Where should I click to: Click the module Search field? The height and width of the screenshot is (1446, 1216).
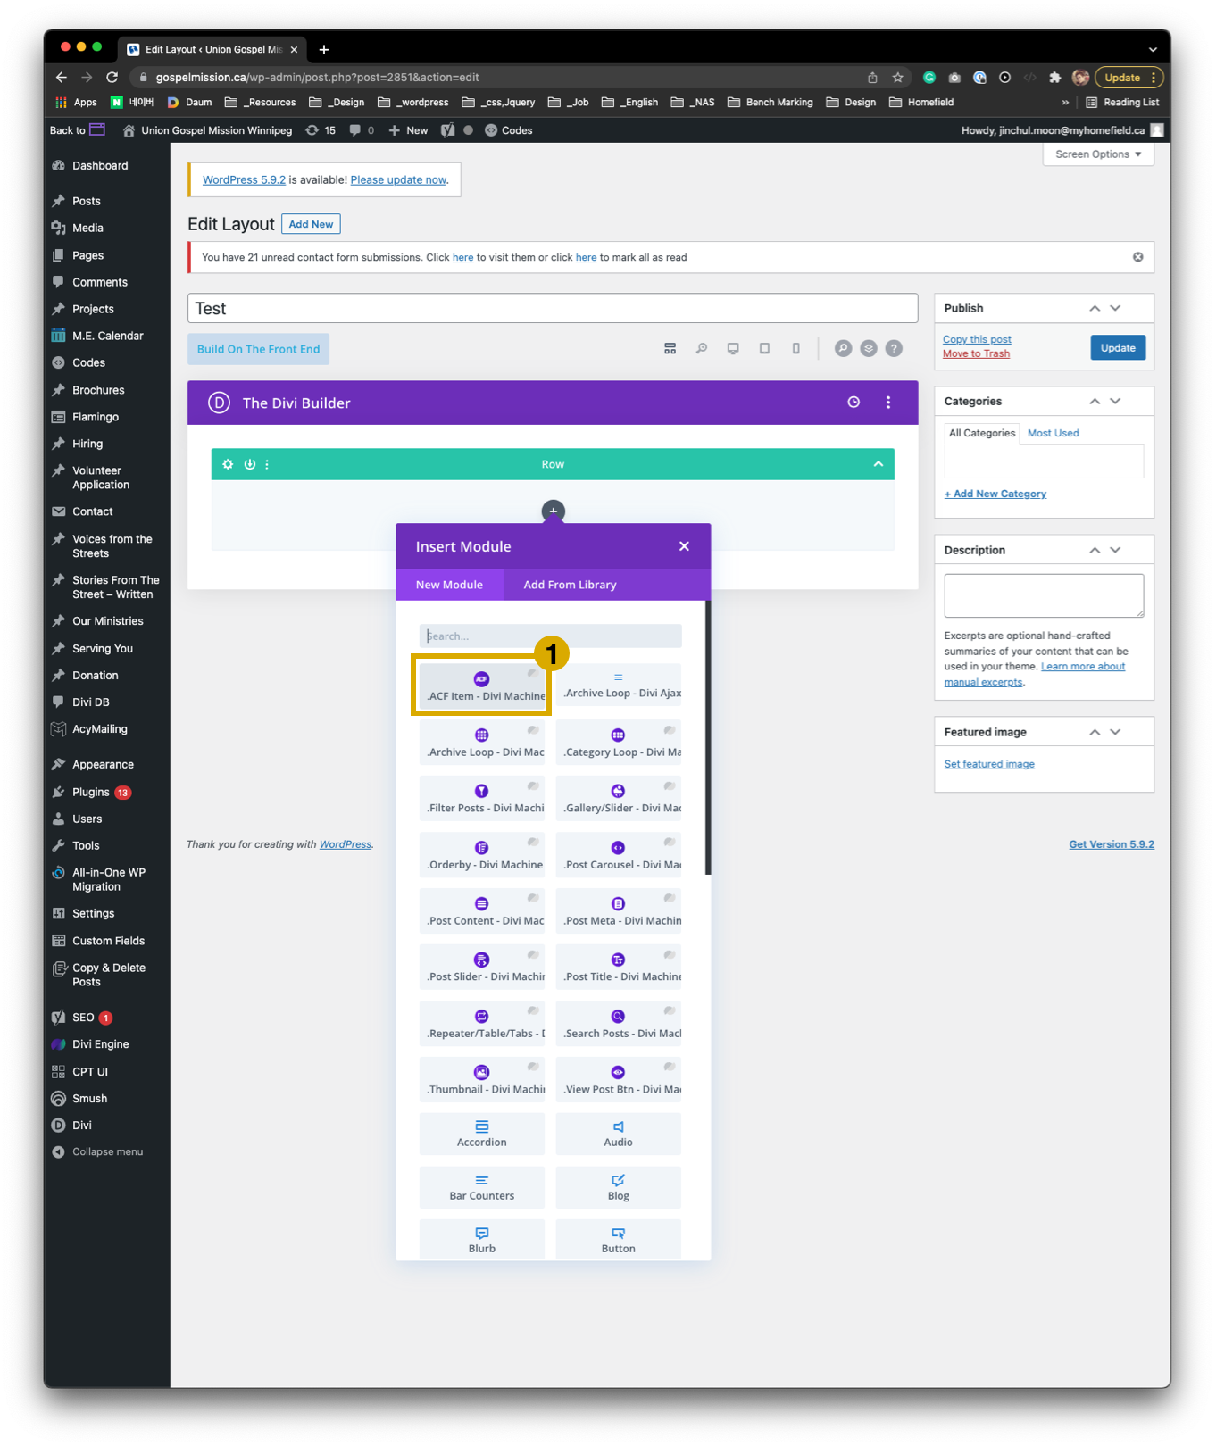[550, 636]
